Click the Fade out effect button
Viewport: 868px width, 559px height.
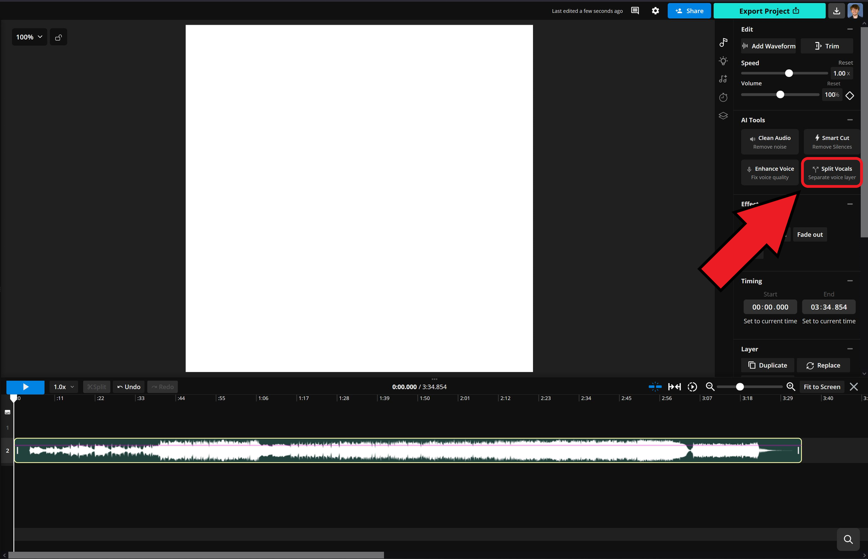[810, 234]
